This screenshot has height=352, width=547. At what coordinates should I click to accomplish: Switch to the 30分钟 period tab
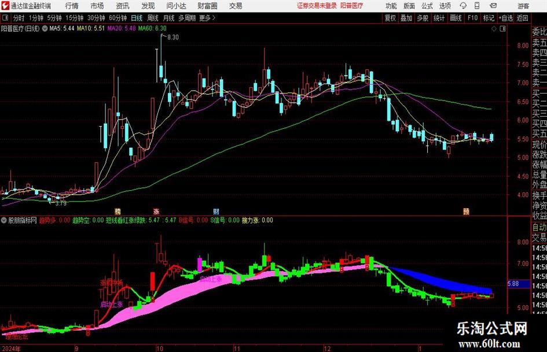(96, 18)
